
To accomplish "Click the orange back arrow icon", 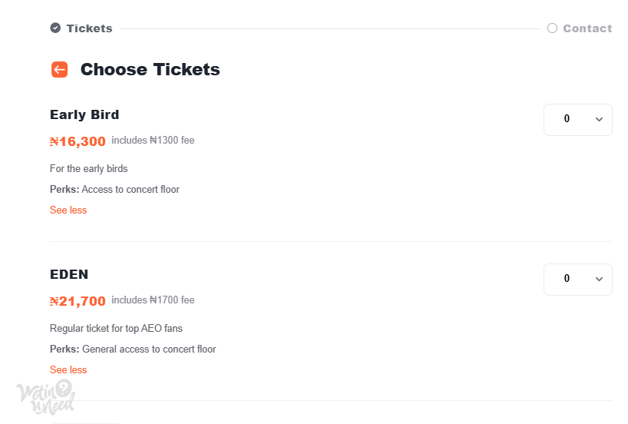I will click(x=59, y=69).
